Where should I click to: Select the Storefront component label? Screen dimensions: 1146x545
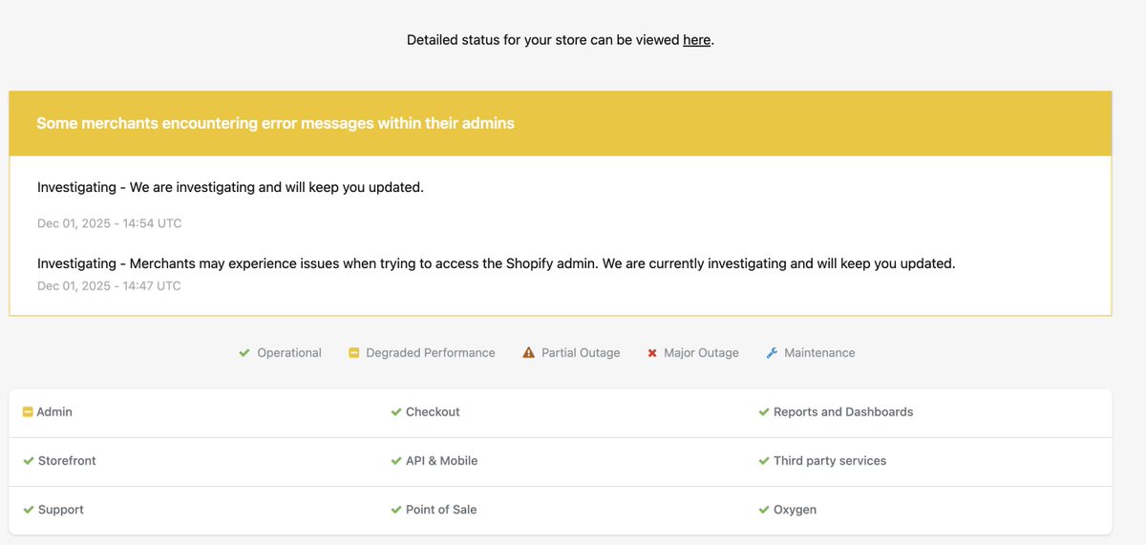tap(67, 461)
